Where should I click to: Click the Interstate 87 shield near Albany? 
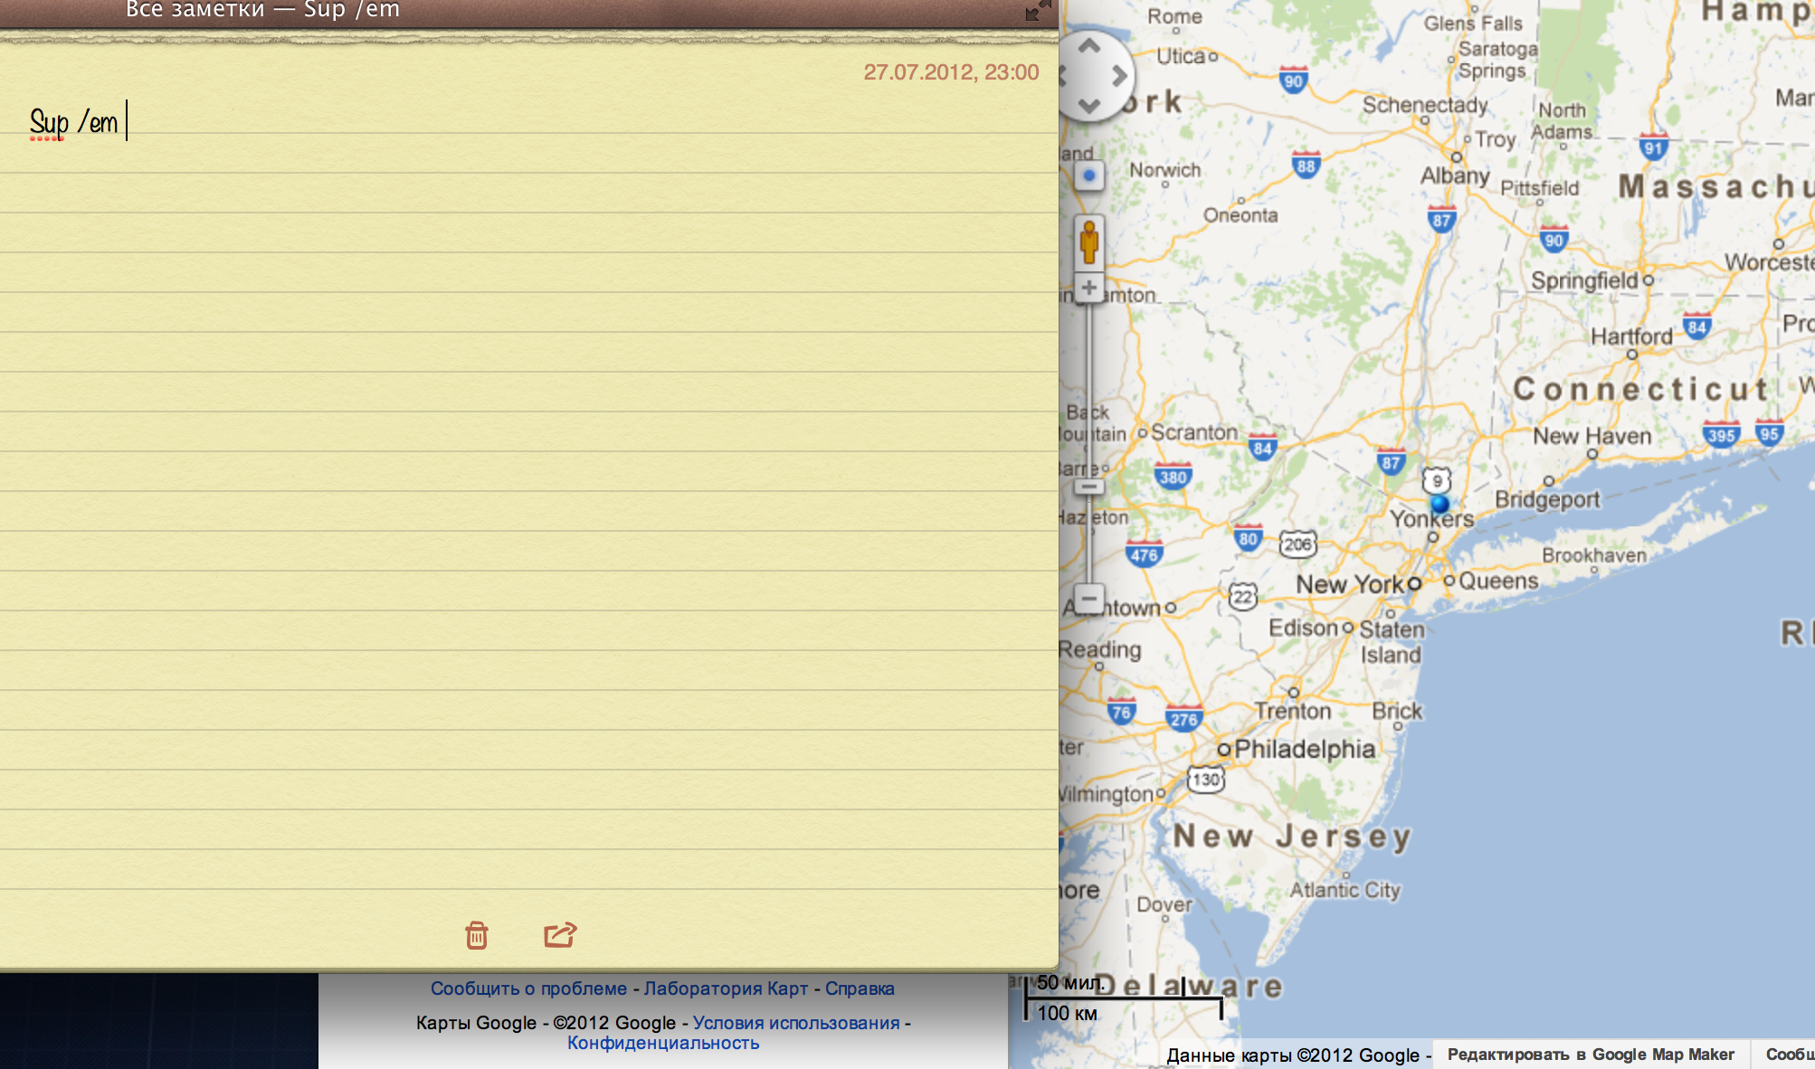(1441, 219)
